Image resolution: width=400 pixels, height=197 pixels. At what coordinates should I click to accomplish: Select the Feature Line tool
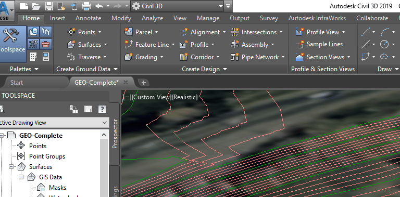(149, 45)
